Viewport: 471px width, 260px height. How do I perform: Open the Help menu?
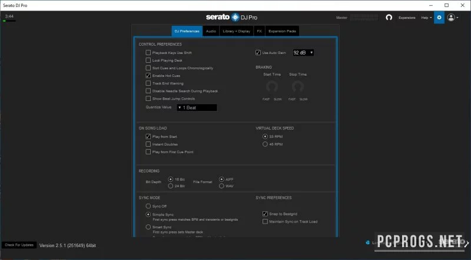[426, 18]
